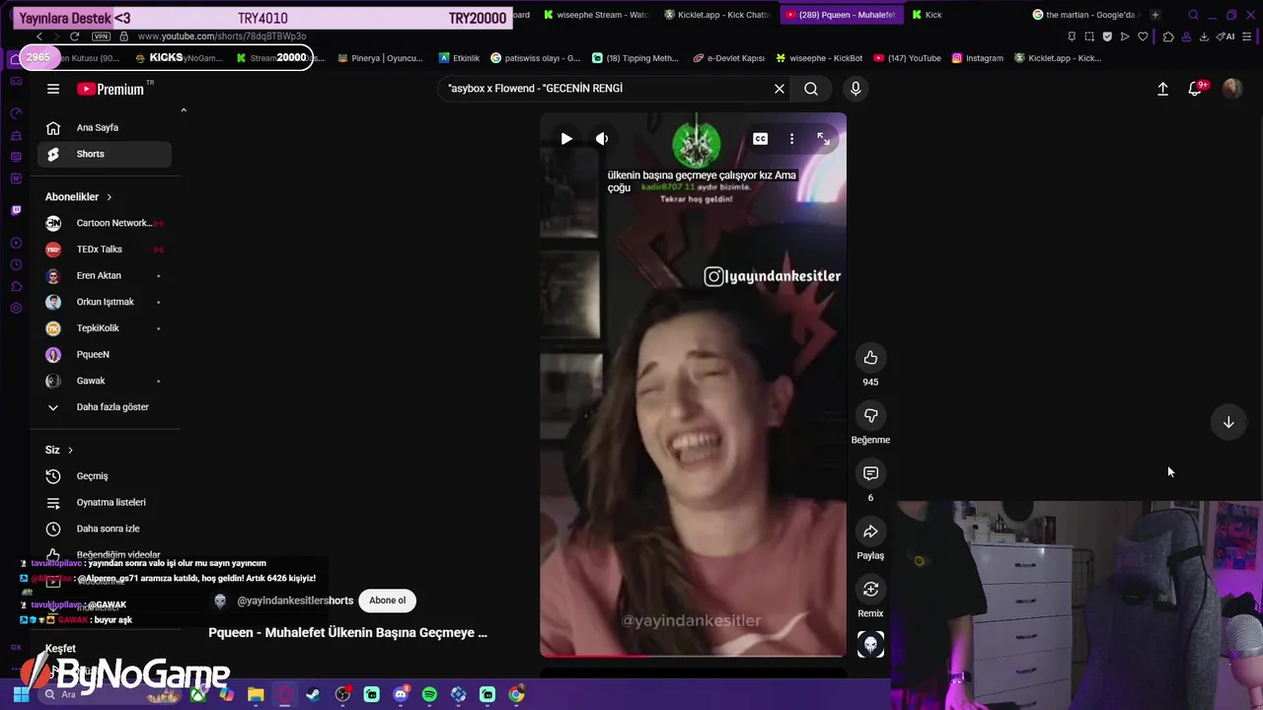Subscribe with the Abone ol button
Image resolution: width=1263 pixels, height=710 pixels.
click(387, 601)
